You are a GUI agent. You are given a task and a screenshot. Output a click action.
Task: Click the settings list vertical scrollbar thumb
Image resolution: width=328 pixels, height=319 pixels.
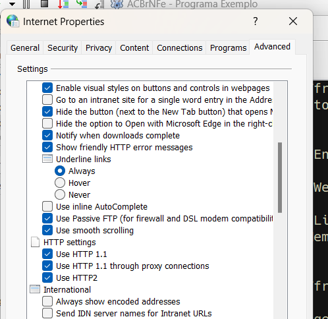pyautogui.click(x=280, y=177)
